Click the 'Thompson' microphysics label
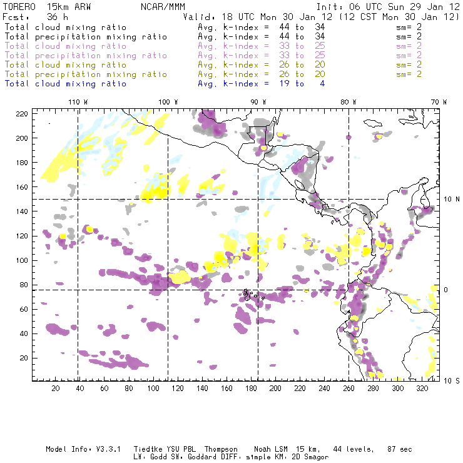 click(221, 449)
